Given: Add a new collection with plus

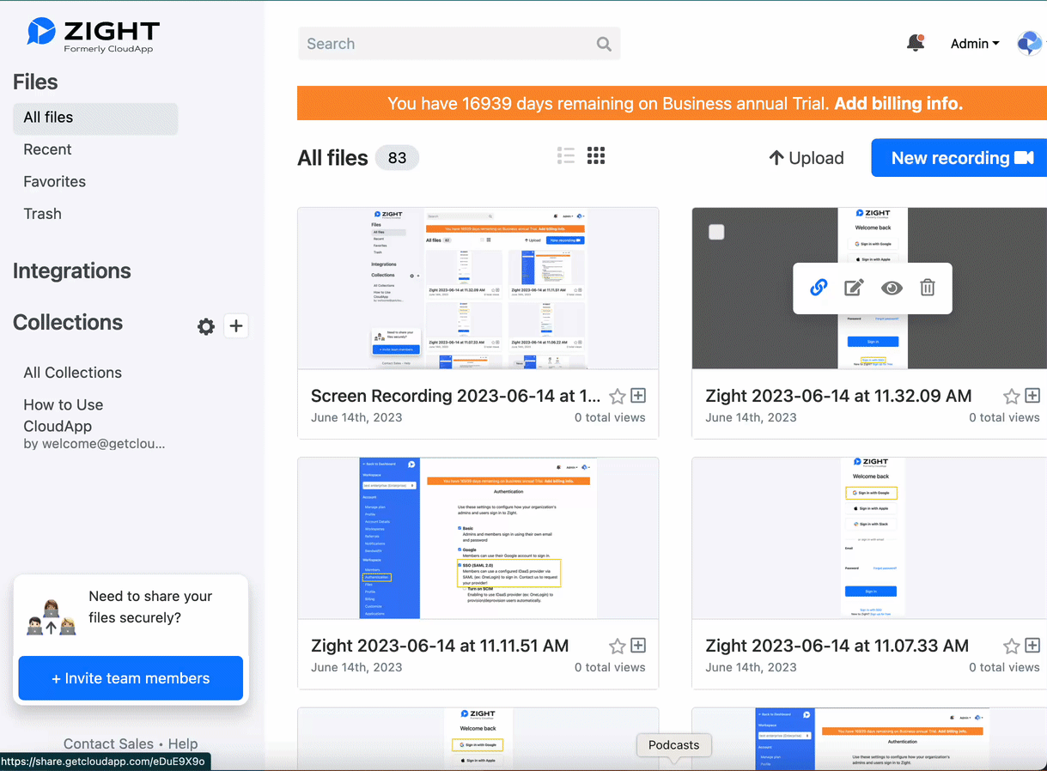Looking at the screenshot, I should [x=236, y=325].
